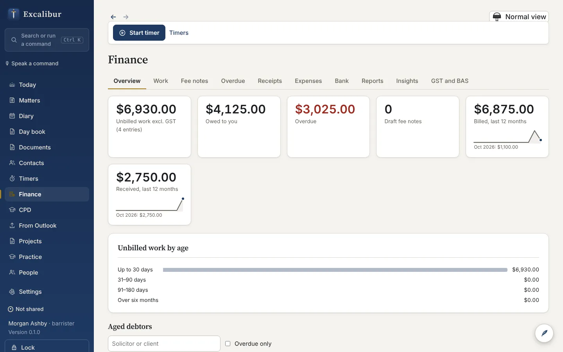Open the GST and BAS tab

[450, 81]
